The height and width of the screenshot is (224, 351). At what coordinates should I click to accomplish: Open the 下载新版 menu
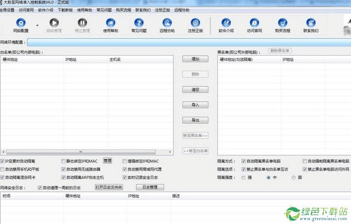(65, 10)
